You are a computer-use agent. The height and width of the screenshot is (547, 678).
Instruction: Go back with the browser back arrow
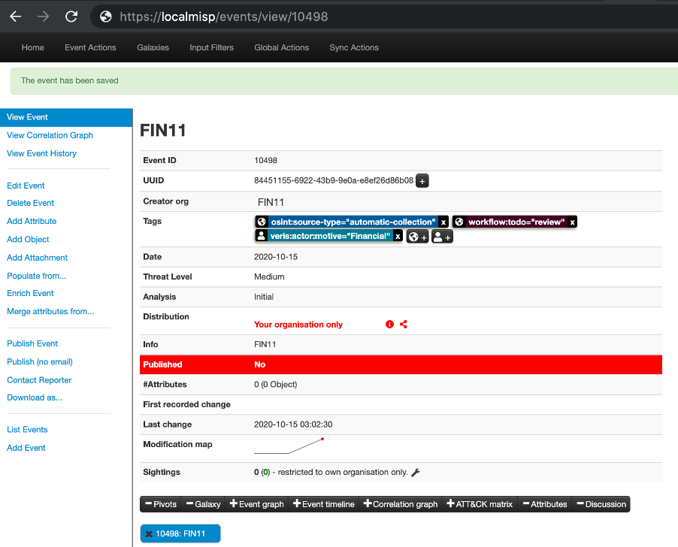[16, 17]
